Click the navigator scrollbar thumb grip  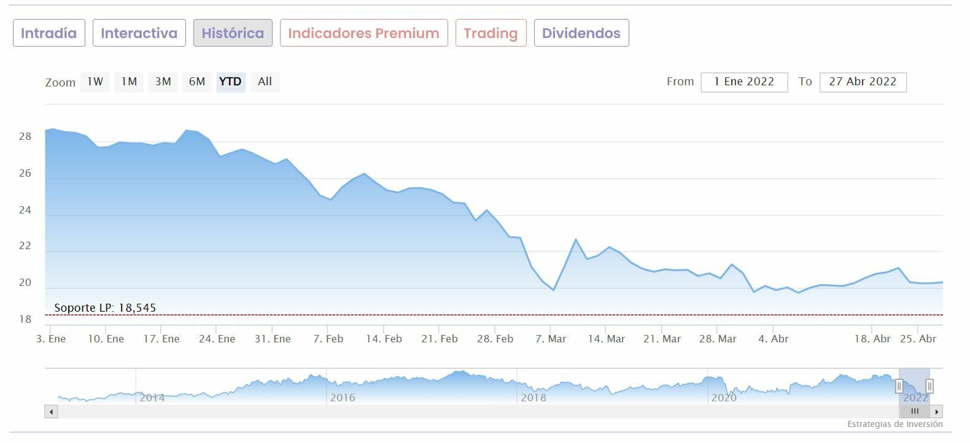pyautogui.click(x=915, y=412)
